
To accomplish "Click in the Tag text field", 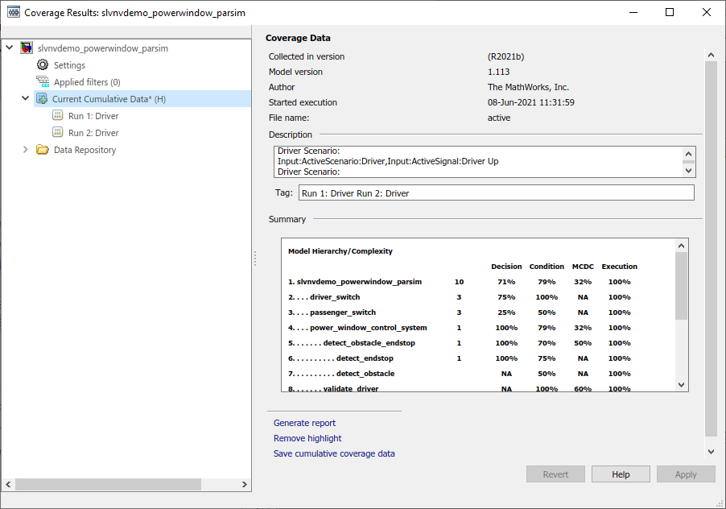I will coord(495,192).
